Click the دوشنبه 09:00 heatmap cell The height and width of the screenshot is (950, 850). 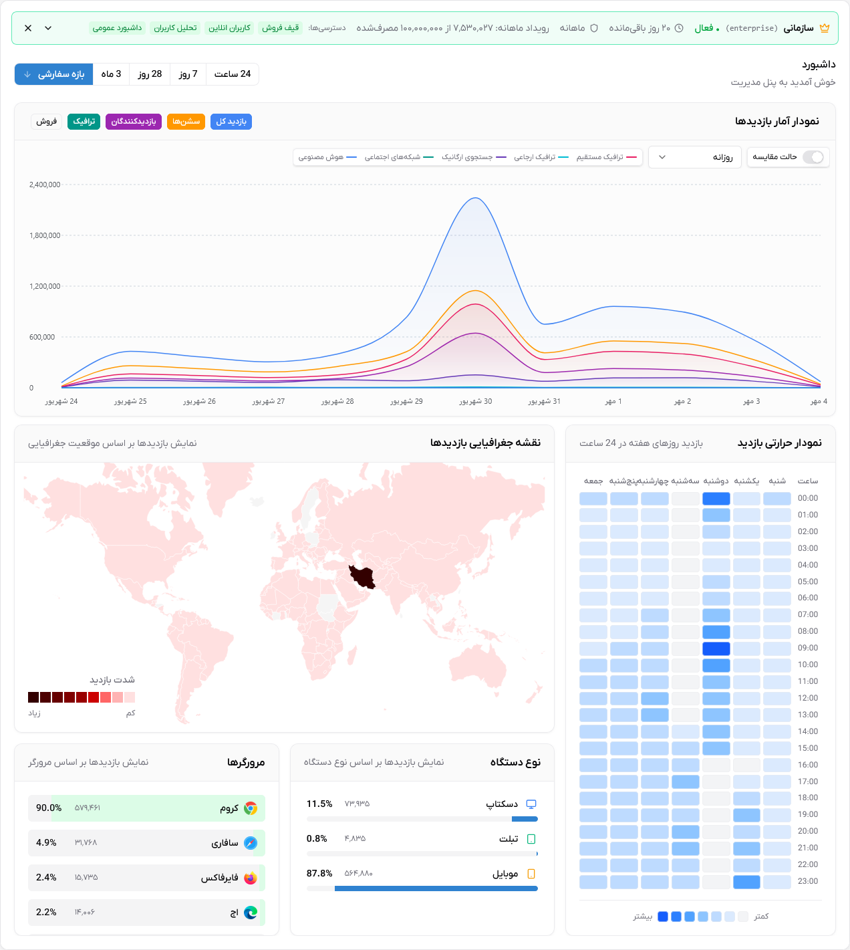pos(716,648)
